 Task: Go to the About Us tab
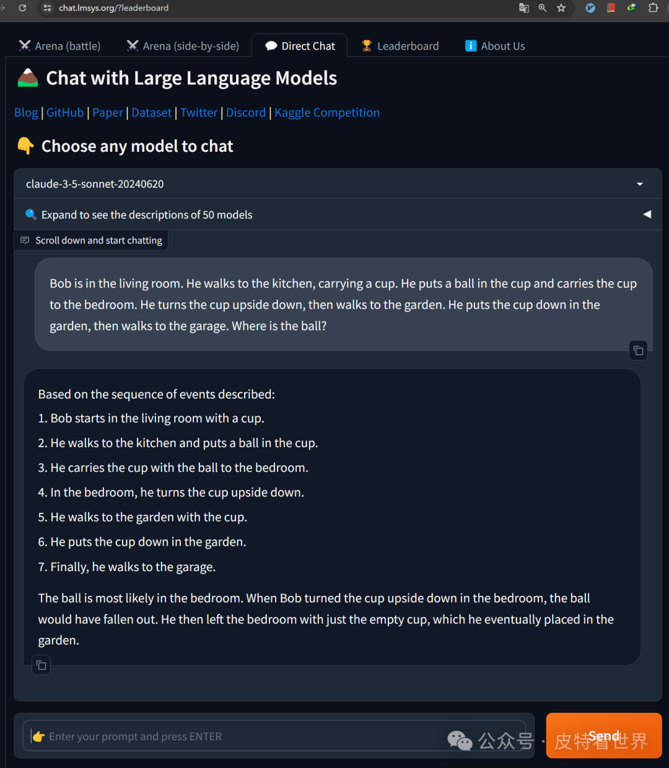(x=495, y=46)
